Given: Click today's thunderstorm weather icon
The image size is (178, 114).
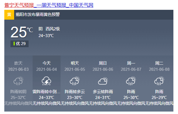Looking at the screenshot, I should point(46,81).
